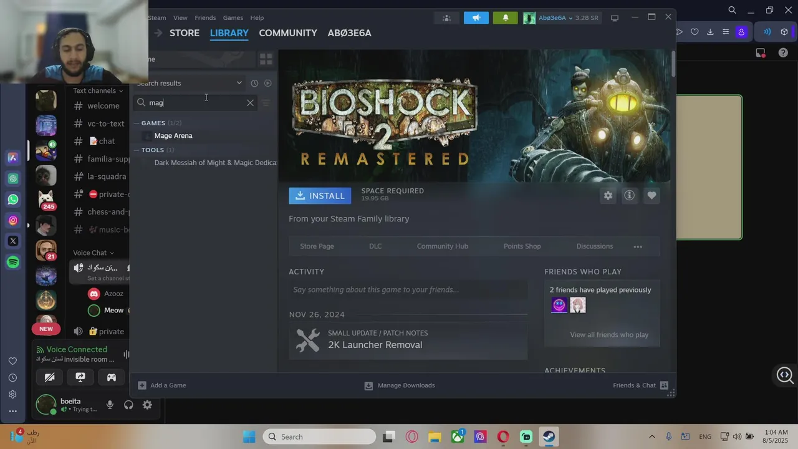This screenshot has height=449, width=798.
Task: Click Add a Game
Action: [x=162, y=385]
